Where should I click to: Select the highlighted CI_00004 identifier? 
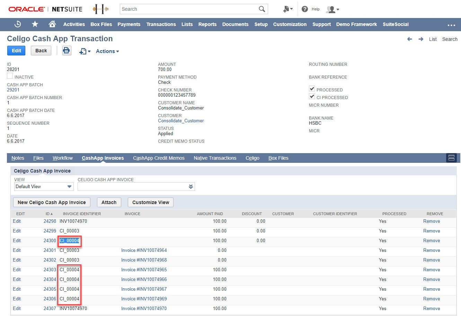[x=69, y=240]
